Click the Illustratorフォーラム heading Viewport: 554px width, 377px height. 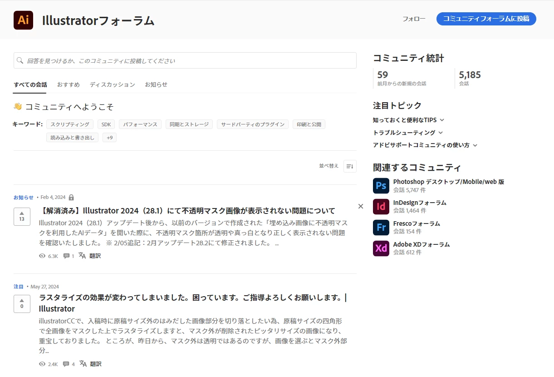98,20
